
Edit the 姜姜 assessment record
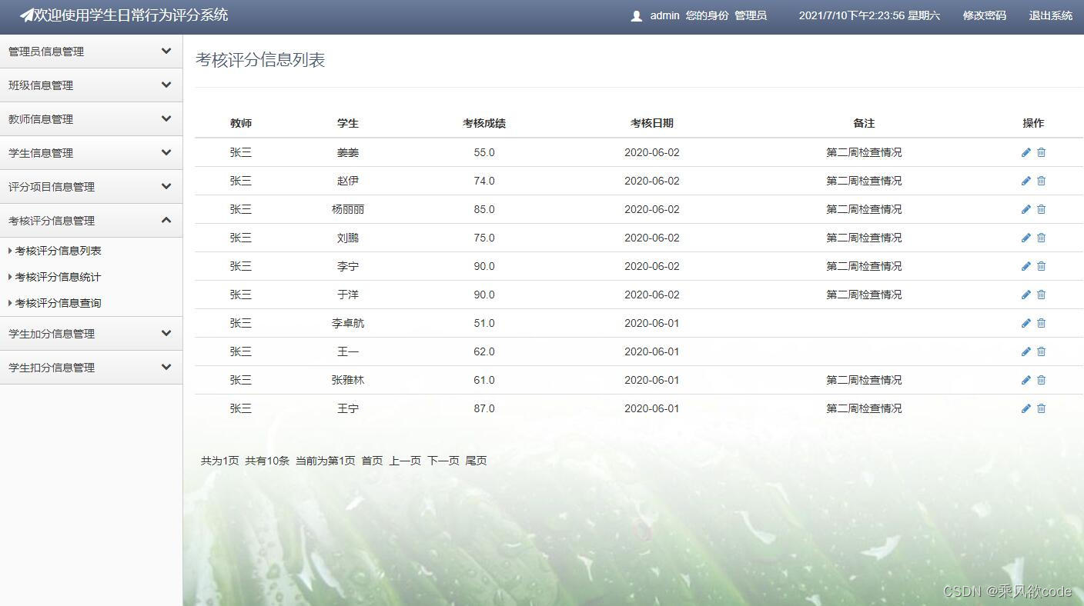tap(1025, 152)
